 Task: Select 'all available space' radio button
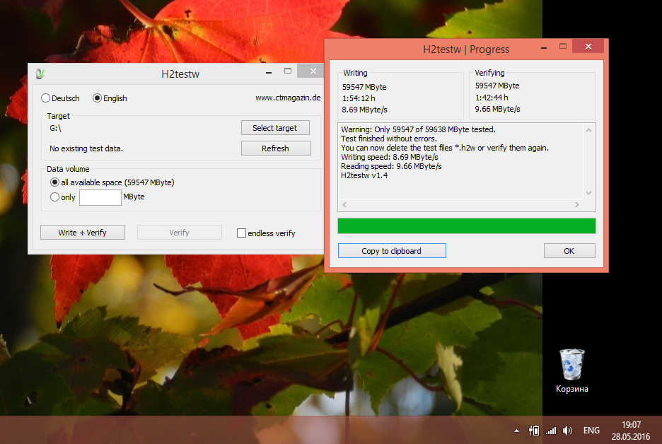(x=55, y=182)
